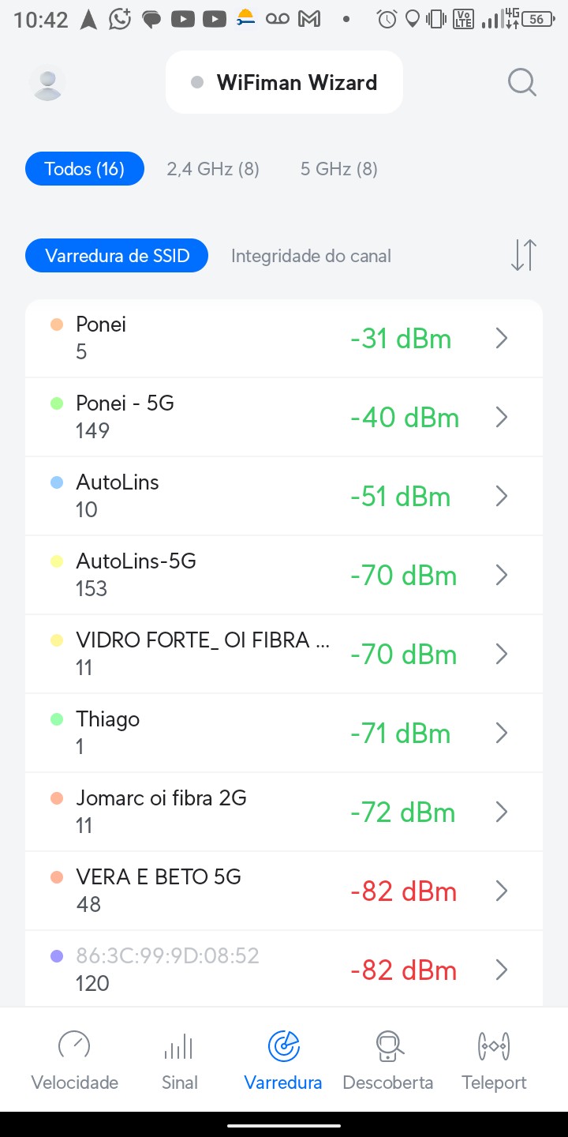Viewport: 568px width, 1137px height.
Task: Expand chevron for VERA E BETO 5G
Action: [x=501, y=891]
